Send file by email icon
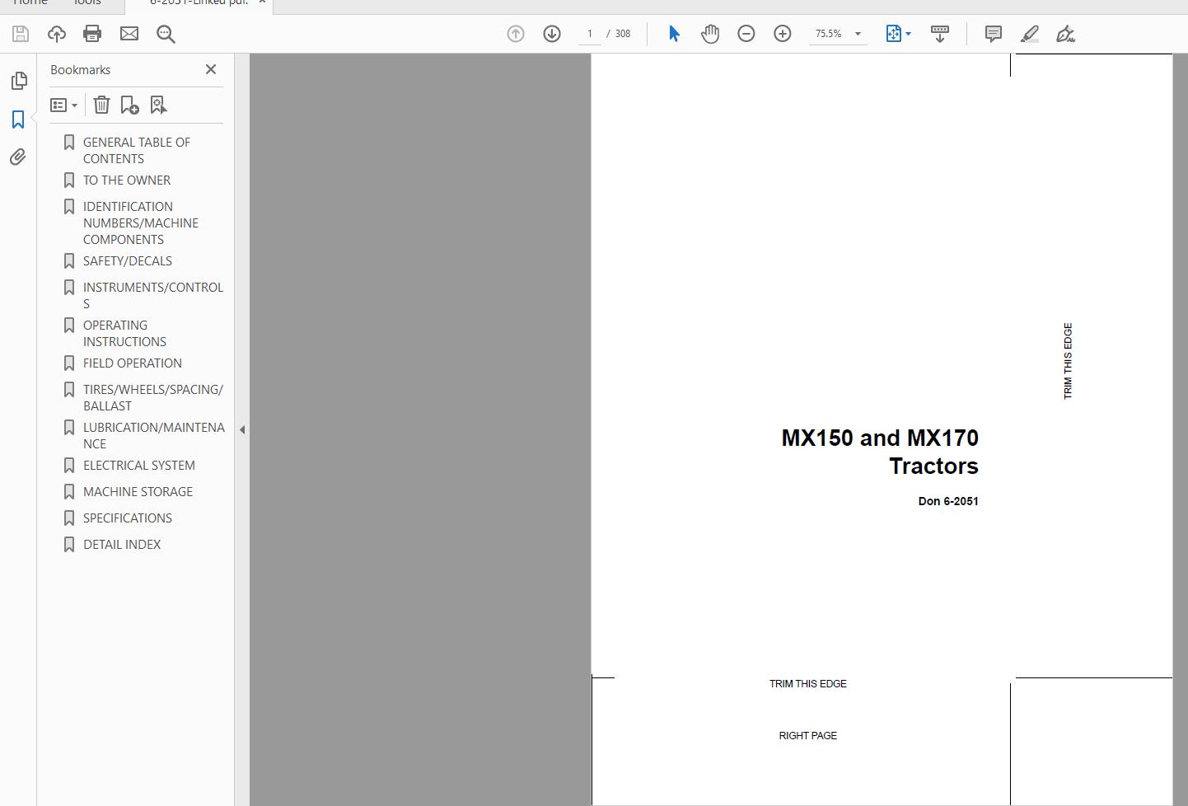The height and width of the screenshot is (806, 1188). (x=129, y=34)
